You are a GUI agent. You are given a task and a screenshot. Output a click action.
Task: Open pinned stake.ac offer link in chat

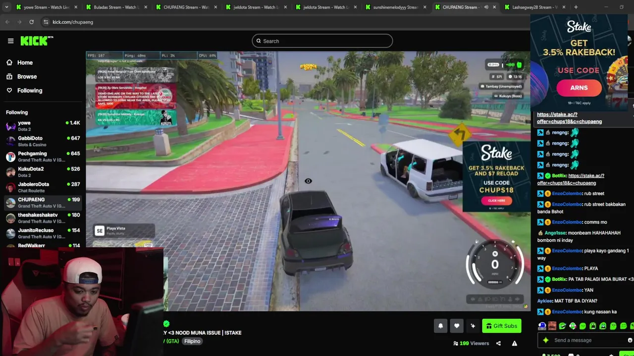pyautogui.click(x=569, y=118)
